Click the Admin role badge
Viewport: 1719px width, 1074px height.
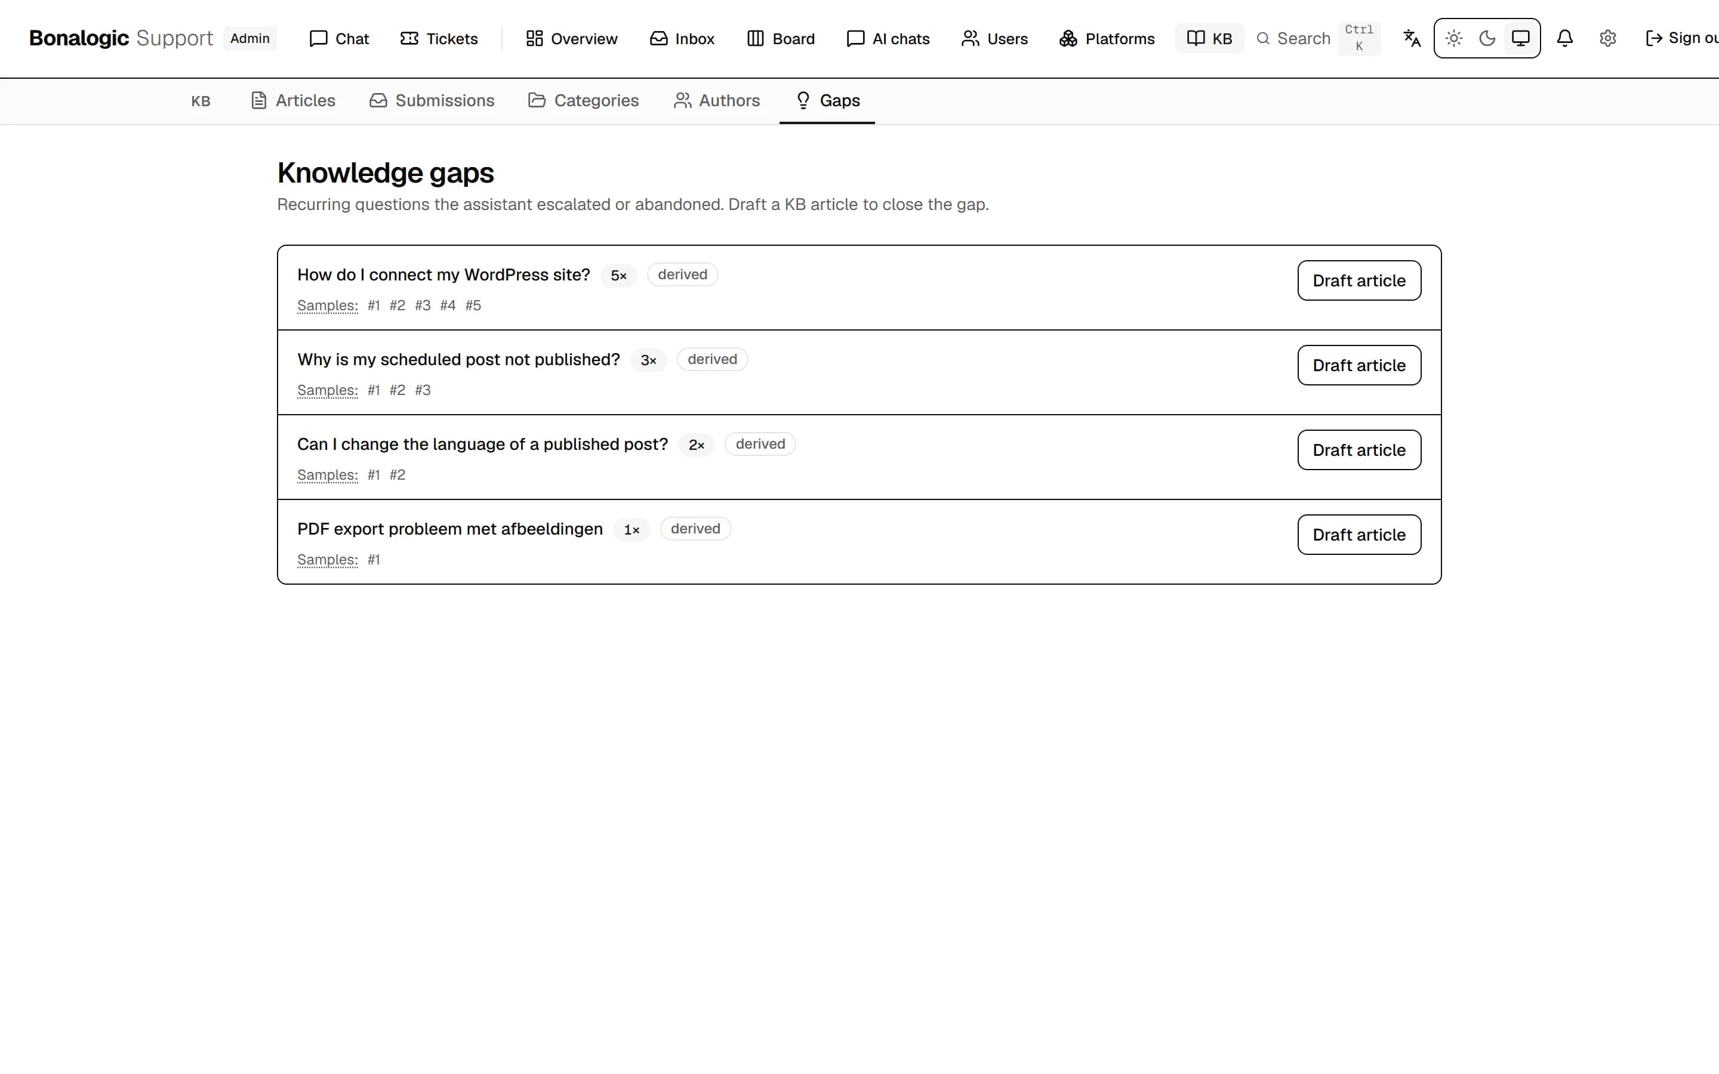pos(250,38)
